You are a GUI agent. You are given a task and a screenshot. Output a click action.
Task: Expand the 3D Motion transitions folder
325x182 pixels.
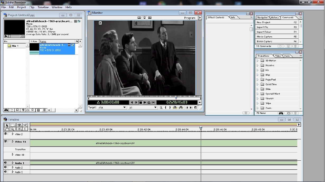pyautogui.click(x=258, y=61)
